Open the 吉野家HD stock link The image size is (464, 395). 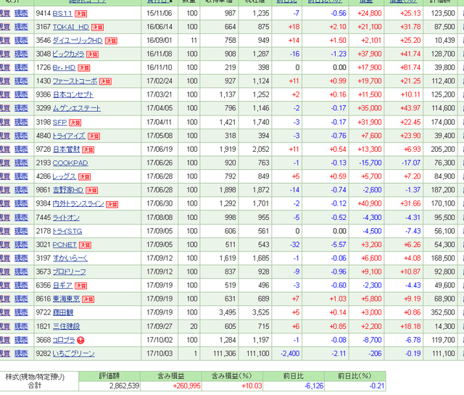(68, 190)
